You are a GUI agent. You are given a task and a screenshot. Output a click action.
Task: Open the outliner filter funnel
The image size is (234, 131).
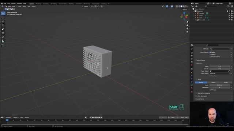pyautogui.click(x=228, y=6)
